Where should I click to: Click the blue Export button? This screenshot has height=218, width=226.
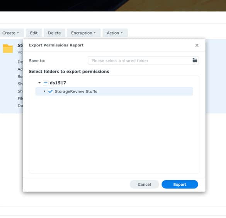180,184
